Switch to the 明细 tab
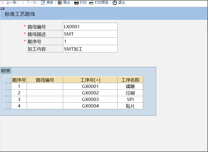Viewport: 208px width, 152px height. [5, 71]
